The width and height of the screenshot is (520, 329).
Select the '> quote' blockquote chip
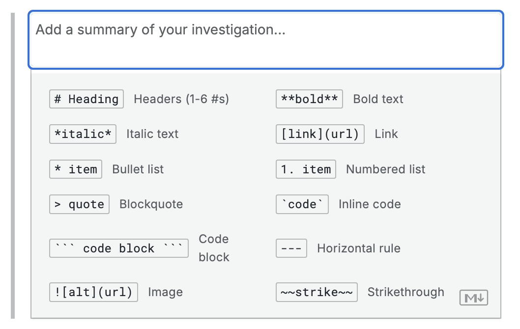[x=79, y=204]
